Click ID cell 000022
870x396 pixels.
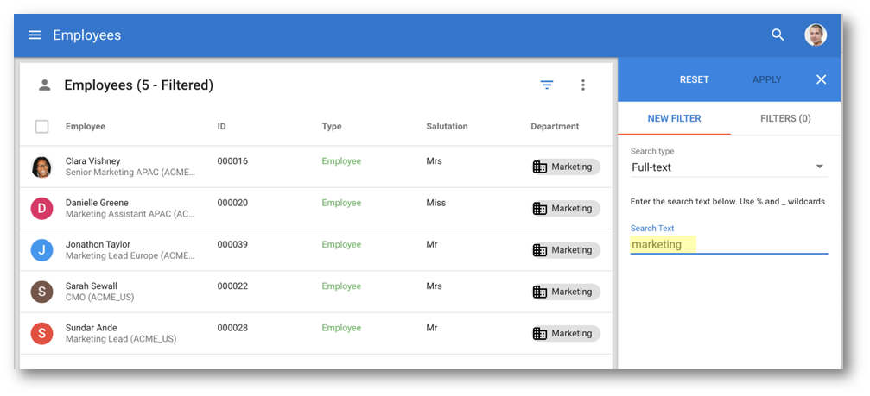point(232,286)
